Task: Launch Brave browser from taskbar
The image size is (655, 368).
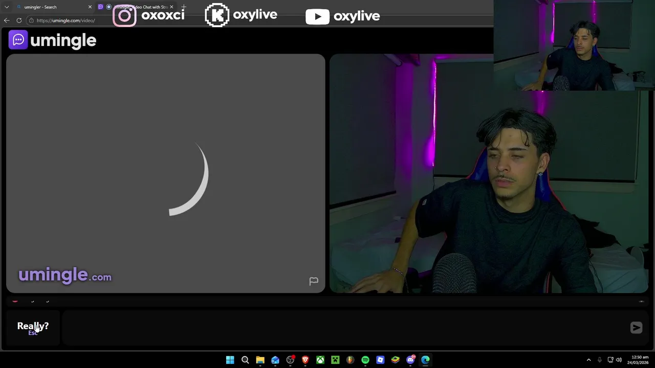Action: (305, 360)
